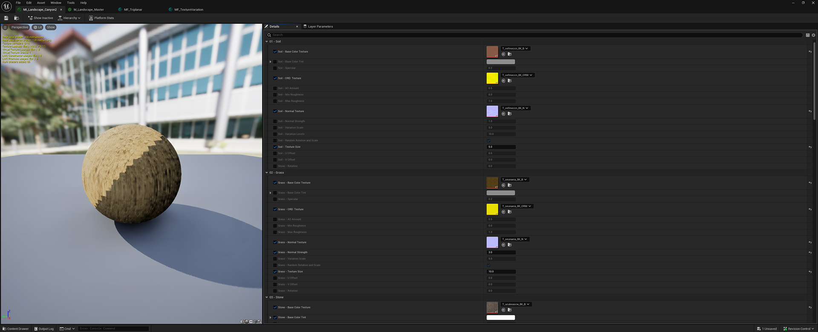Uncheck Soil - ORD Texture override
818x332 pixels.
click(x=275, y=78)
